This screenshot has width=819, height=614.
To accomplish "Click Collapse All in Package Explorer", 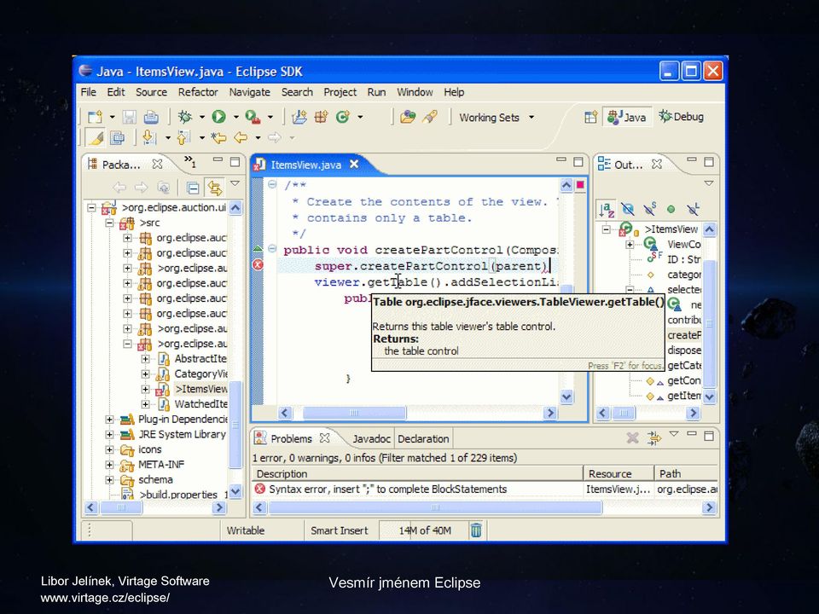I will tap(193, 188).
